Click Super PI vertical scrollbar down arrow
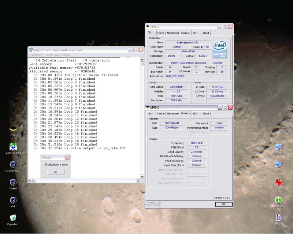 tap(142, 177)
